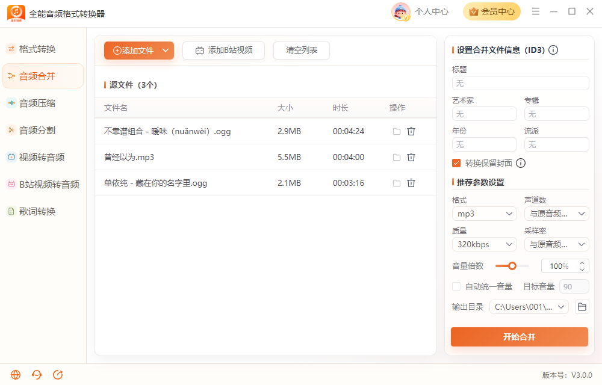
Task: Open folder for 单依纯 - 藏在你的名字里.ogg
Action: pos(397,183)
